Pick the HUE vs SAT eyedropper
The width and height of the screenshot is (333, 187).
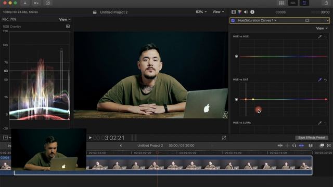pos(320,79)
